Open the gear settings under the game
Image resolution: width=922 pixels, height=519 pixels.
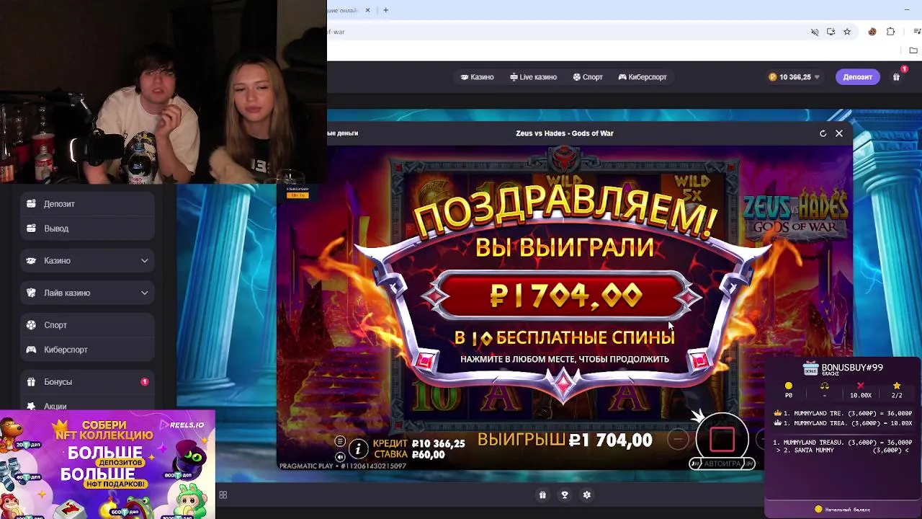586,494
